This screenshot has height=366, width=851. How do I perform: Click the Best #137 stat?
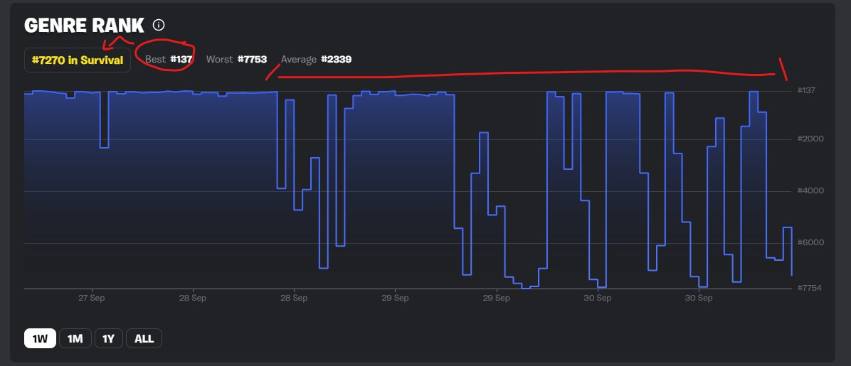[169, 60]
